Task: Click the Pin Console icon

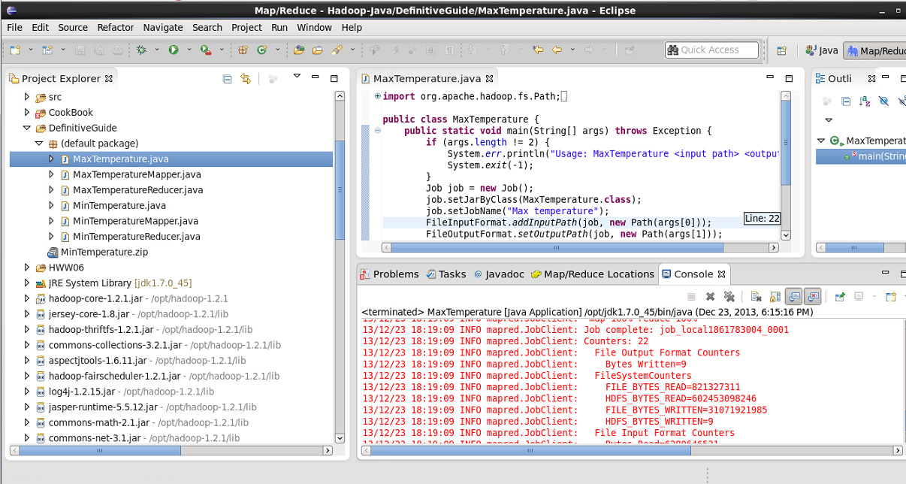Action: click(839, 297)
